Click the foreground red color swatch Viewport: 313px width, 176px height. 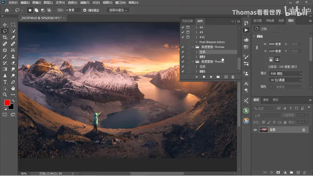coord(7,102)
